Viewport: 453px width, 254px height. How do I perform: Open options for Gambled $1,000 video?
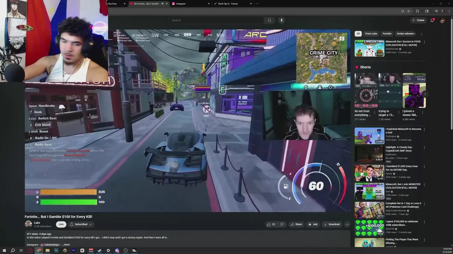click(424, 167)
